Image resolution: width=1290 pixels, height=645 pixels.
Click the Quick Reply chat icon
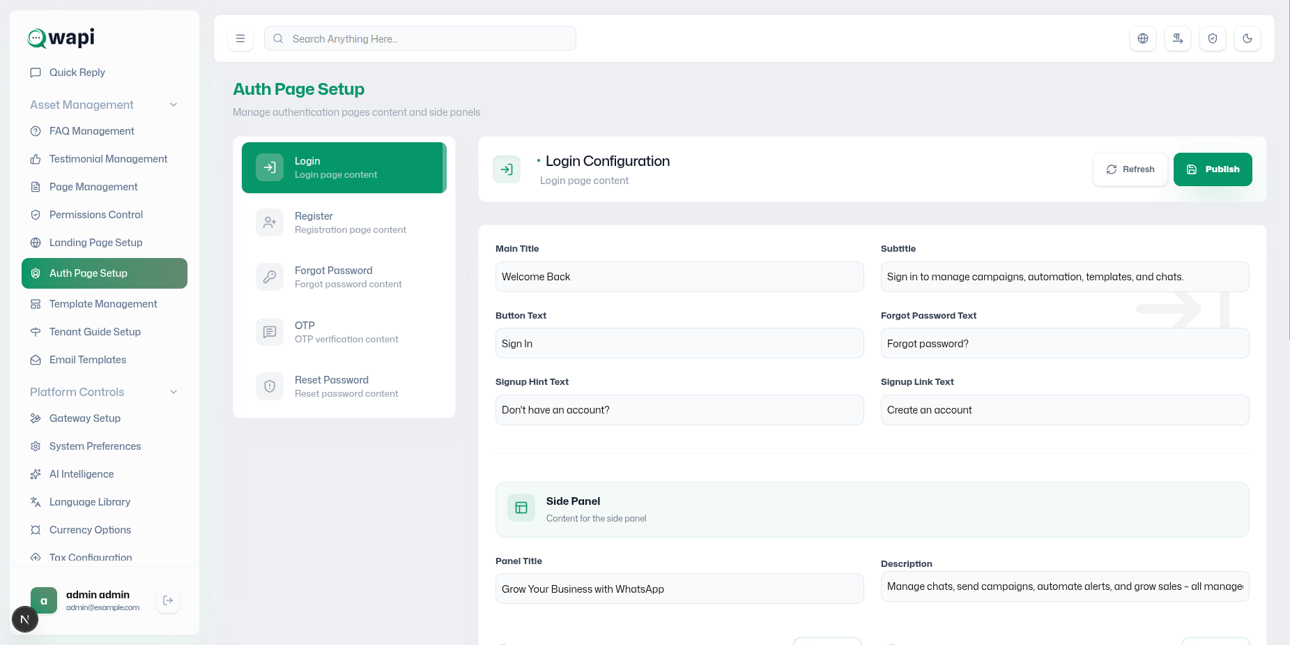point(36,73)
